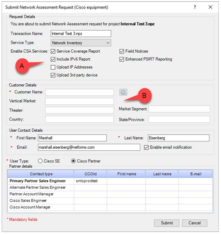The width and height of the screenshot is (221, 234).
Task: Click the CCOId column header
Action: [x=90, y=174]
